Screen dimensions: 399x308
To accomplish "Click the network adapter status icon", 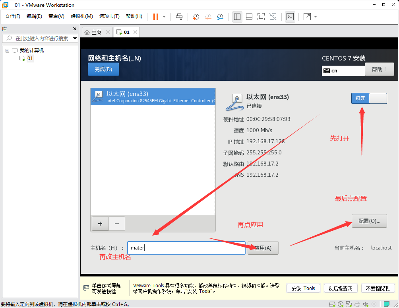I will pyautogui.click(x=349, y=304).
